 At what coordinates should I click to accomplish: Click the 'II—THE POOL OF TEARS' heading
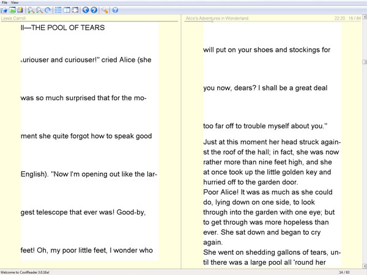point(63,28)
